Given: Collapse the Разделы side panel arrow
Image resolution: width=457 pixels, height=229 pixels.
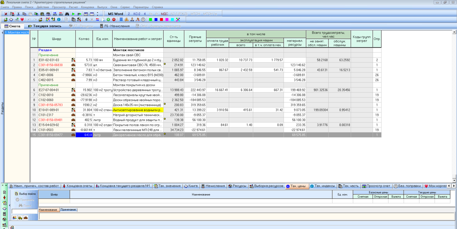Looking at the screenshot, I should 2,33.
